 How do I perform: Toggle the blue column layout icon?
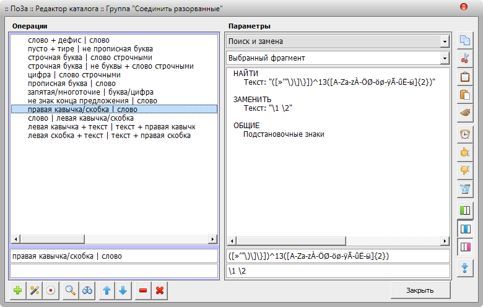pyautogui.click(x=465, y=229)
